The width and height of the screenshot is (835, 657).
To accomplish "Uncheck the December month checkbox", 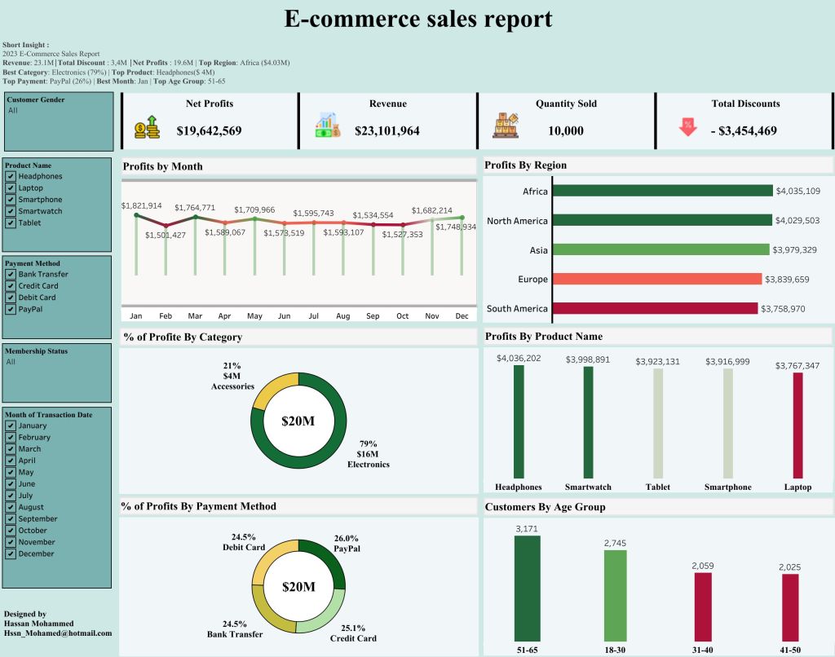I will (x=11, y=553).
